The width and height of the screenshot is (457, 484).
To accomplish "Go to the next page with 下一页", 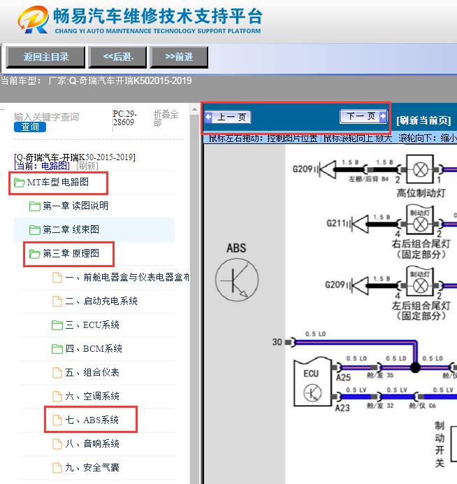I will coord(363,116).
